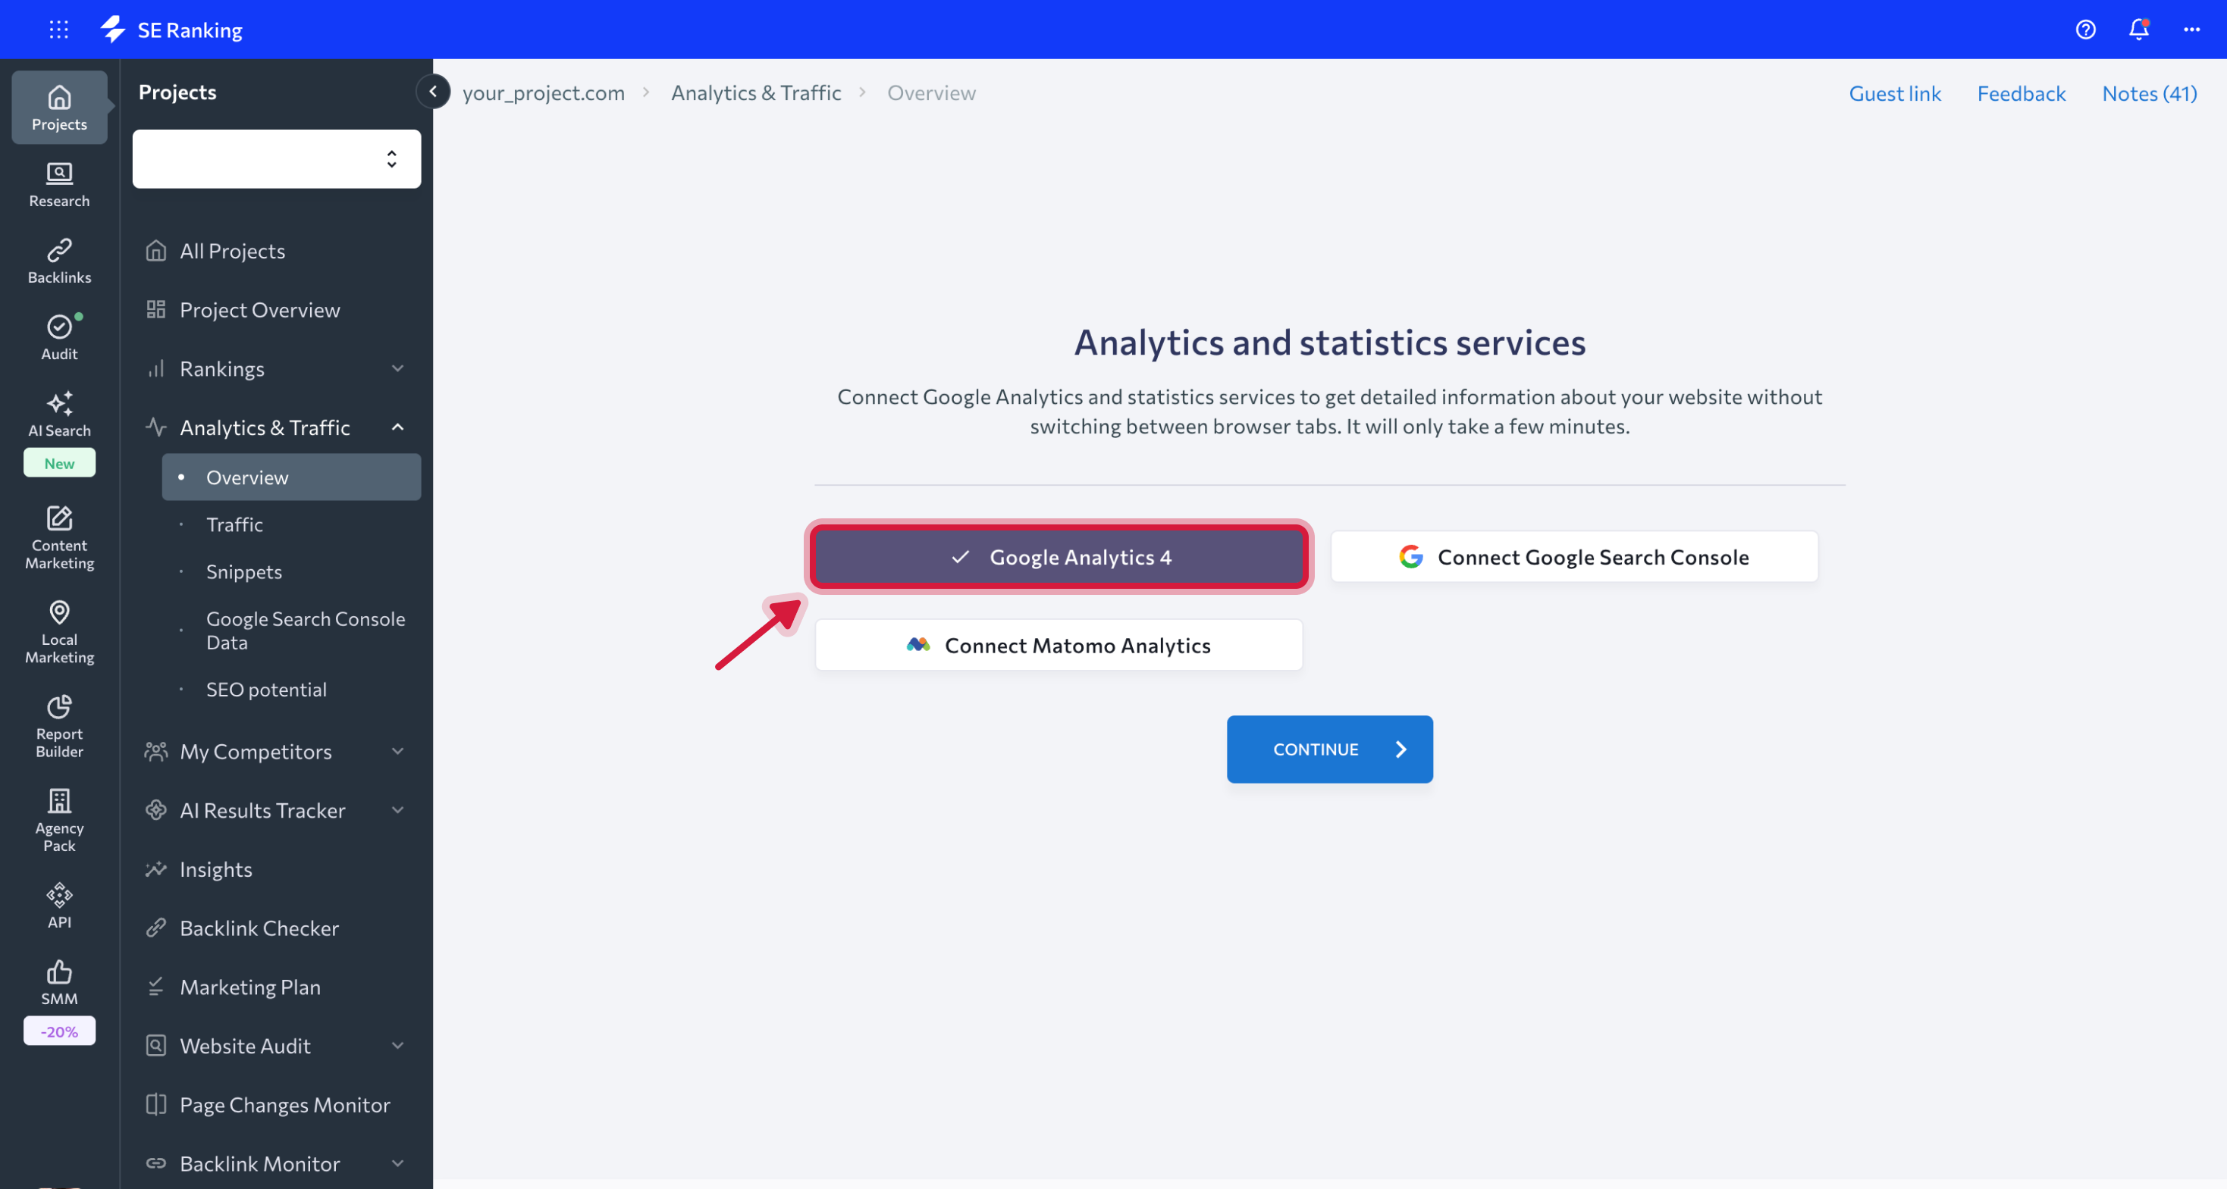
Task: Open the project selector dropdown
Action: click(276, 159)
